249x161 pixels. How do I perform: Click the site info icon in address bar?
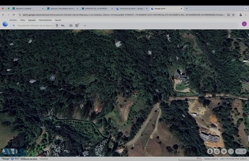point(20,15)
